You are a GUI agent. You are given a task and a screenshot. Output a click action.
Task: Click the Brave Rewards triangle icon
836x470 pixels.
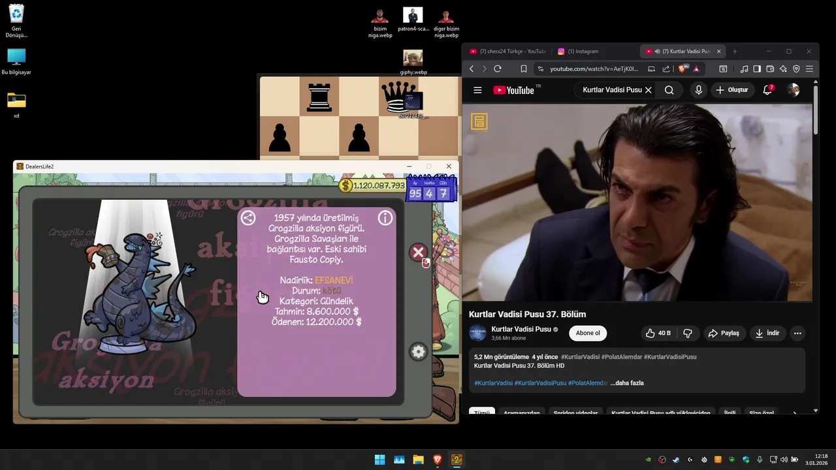coord(696,69)
